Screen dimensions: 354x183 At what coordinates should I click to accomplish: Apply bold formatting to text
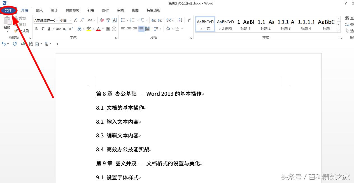[36, 29]
